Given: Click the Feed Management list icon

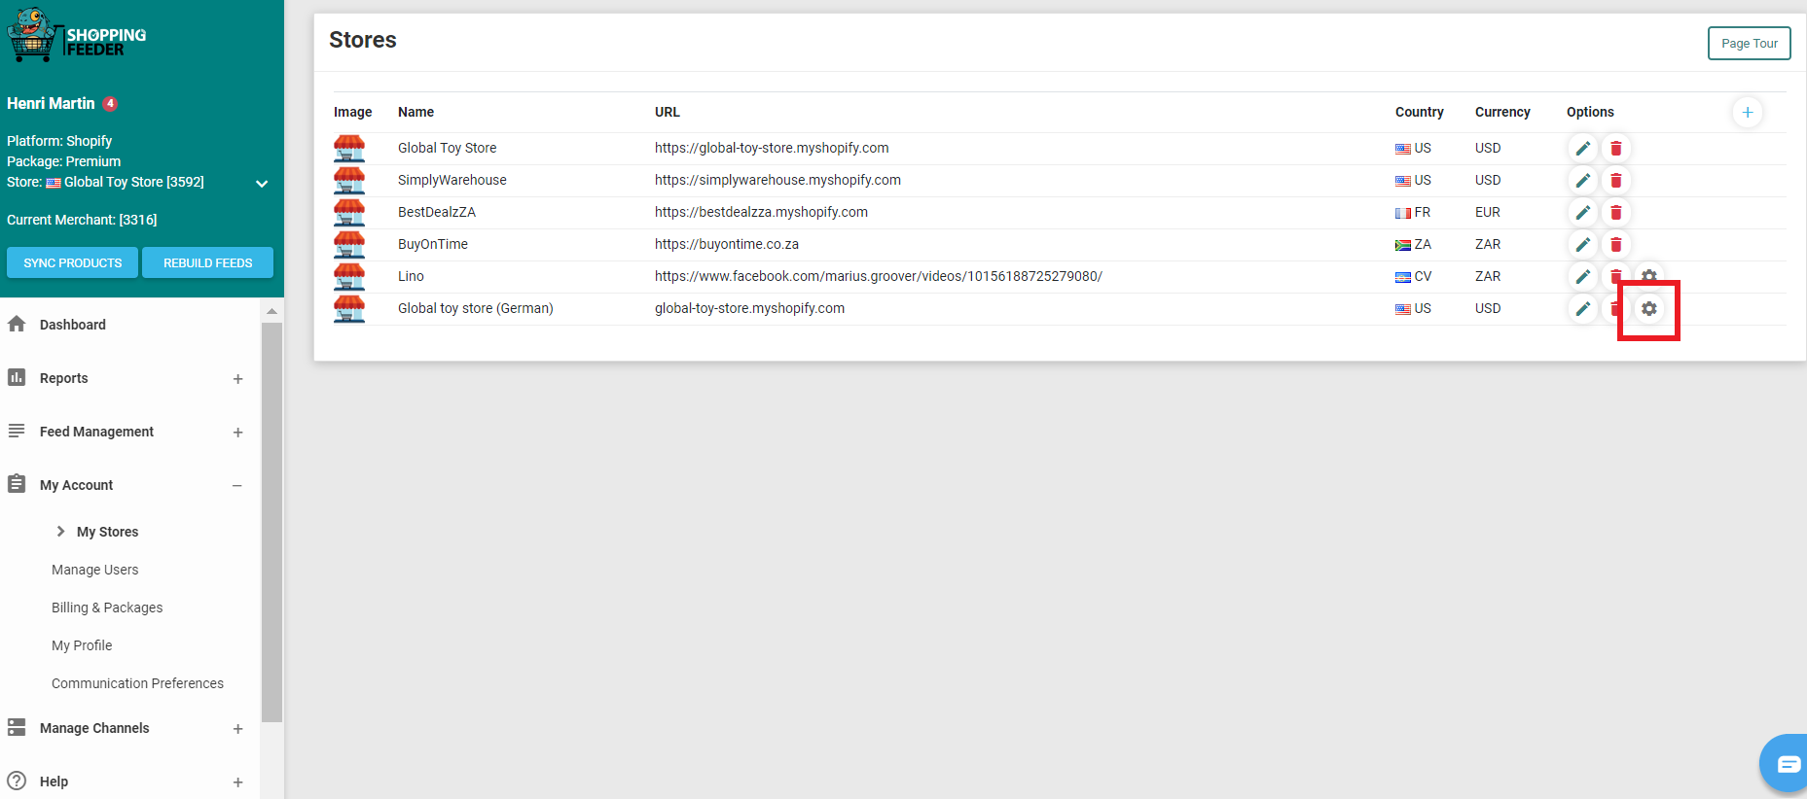Looking at the screenshot, I should [17, 431].
